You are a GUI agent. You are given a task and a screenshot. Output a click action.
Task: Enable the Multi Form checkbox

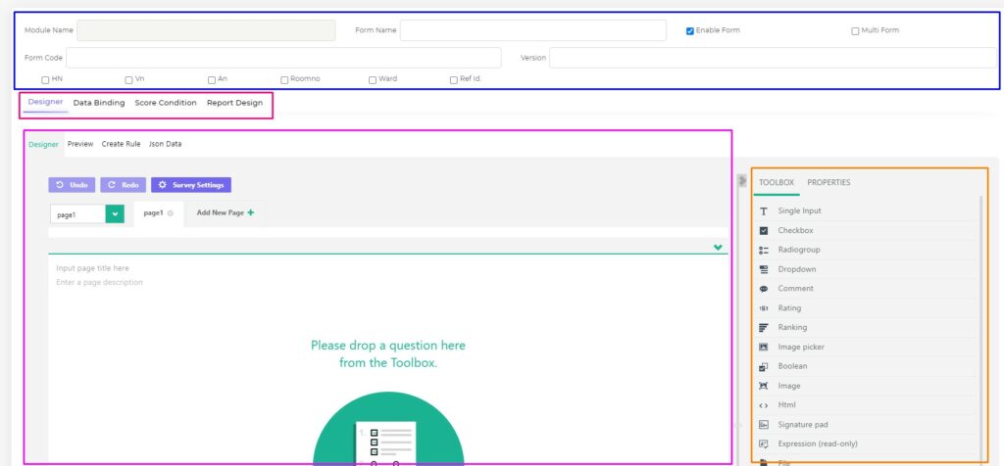pyautogui.click(x=855, y=30)
